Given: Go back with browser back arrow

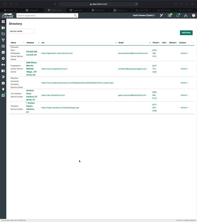Looking at the screenshot, I should 11,4.
